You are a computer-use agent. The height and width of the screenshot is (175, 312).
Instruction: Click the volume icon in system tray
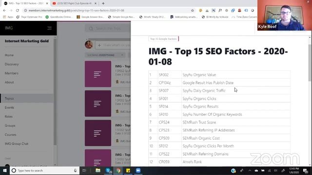(x=275, y=171)
